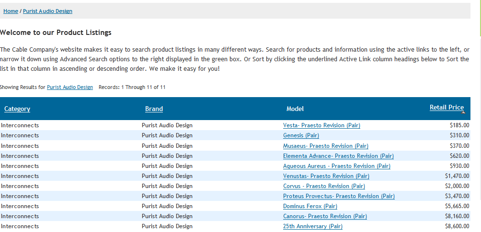
Task: Select the $930.00 price cell
Action: (x=459, y=166)
